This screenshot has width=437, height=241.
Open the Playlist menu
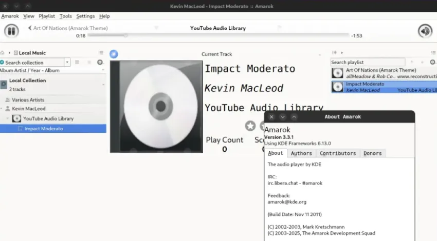pos(47,16)
